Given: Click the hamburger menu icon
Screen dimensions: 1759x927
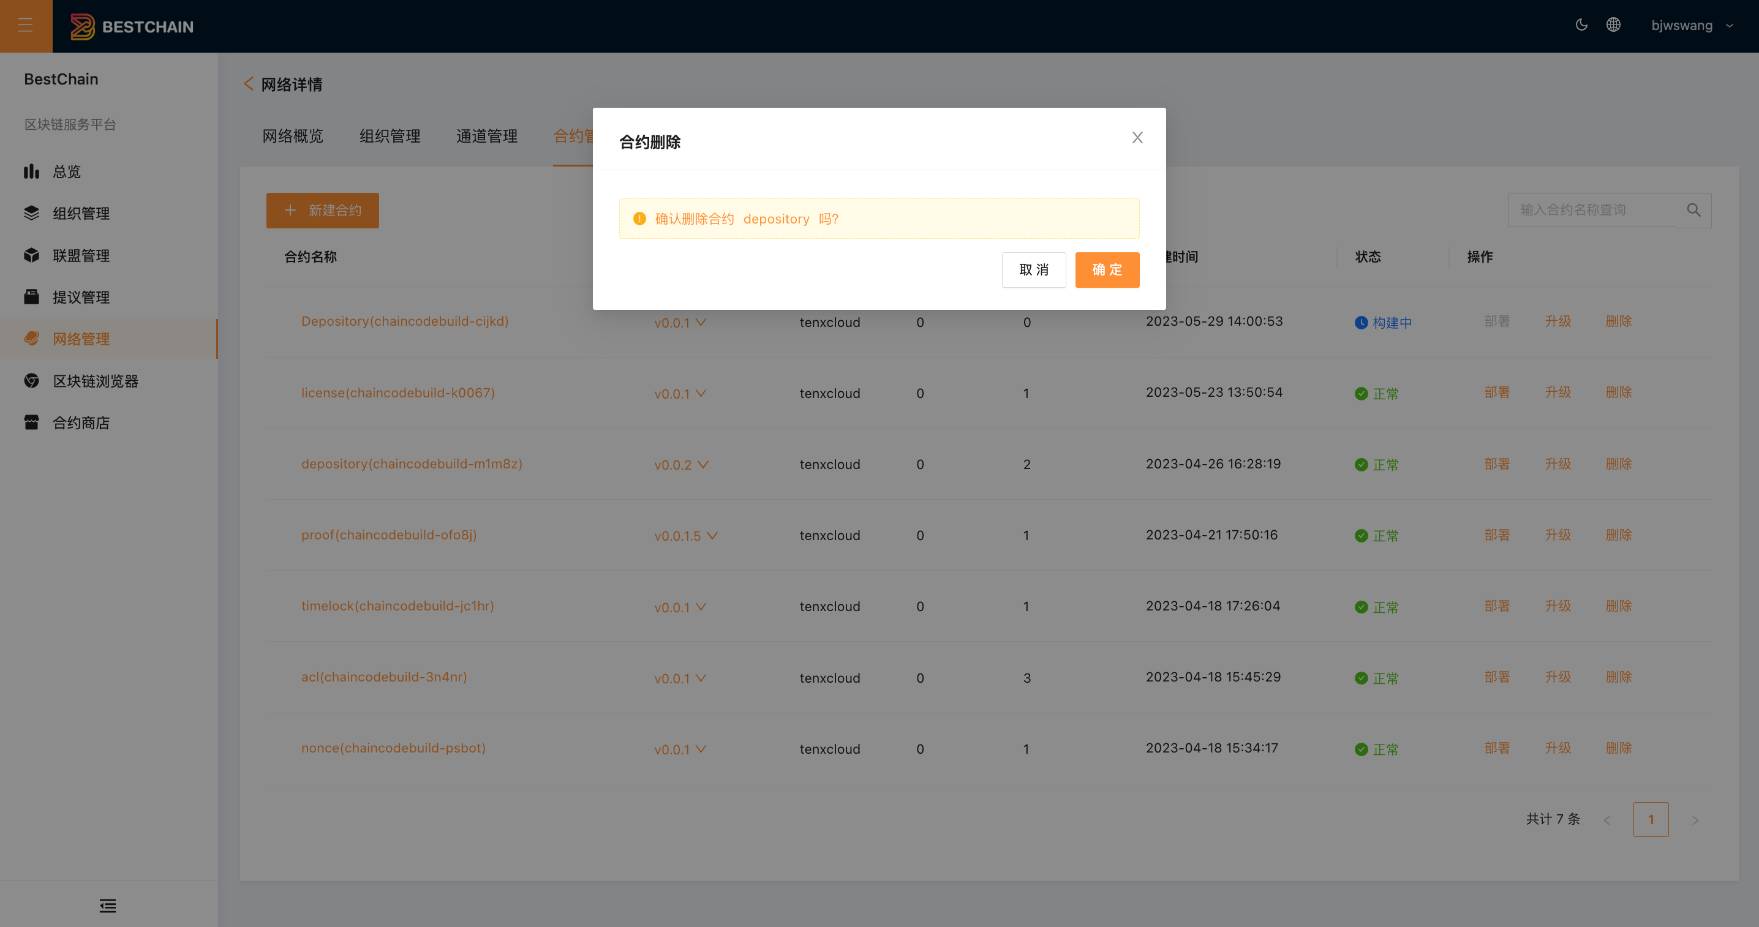Looking at the screenshot, I should click(x=25, y=25).
